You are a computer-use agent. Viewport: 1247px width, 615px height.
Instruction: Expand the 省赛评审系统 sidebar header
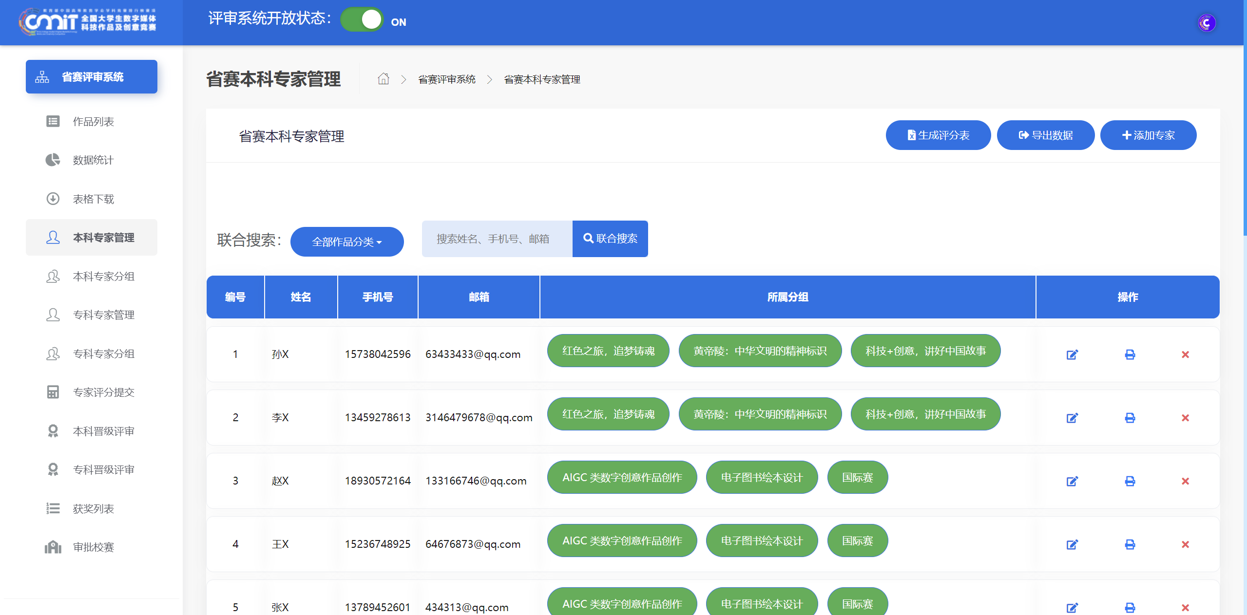(x=92, y=77)
